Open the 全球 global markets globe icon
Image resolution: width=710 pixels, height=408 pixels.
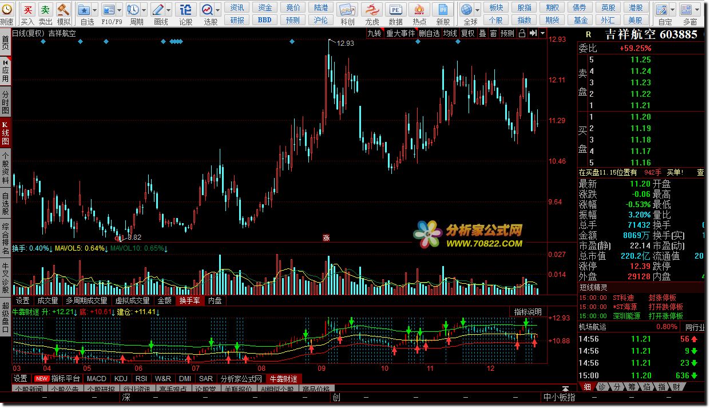tap(467, 10)
